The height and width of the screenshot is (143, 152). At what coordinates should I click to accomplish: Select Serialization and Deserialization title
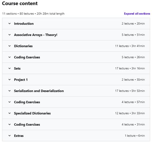tap(39, 91)
